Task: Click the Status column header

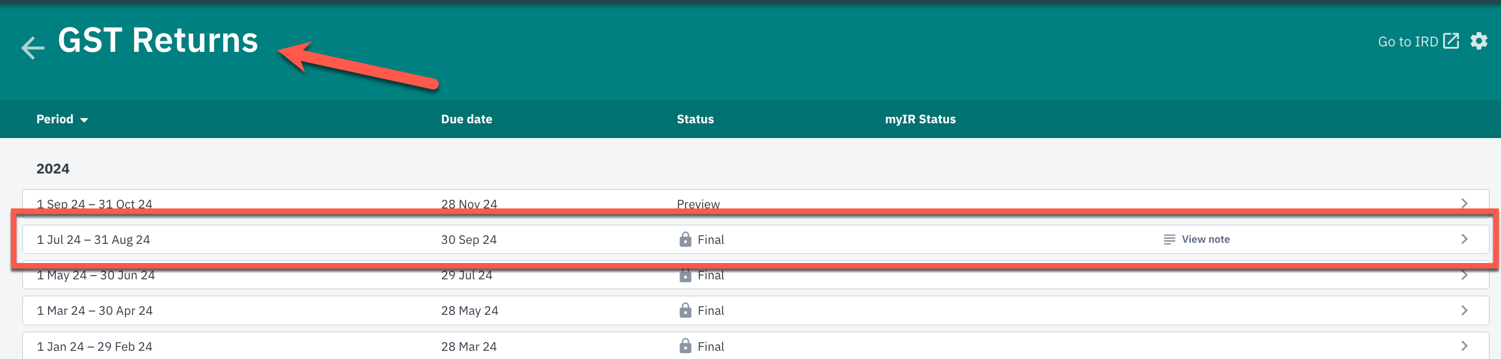Action: click(695, 119)
